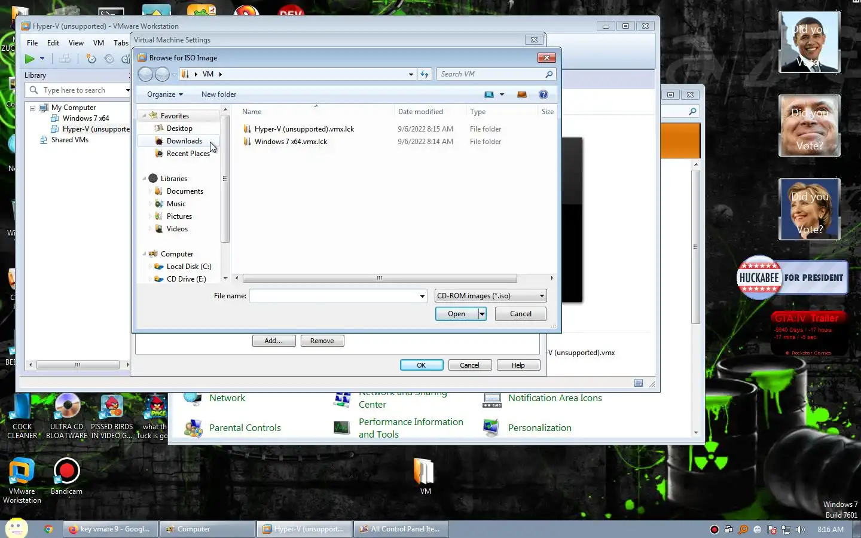The height and width of the screenshot is (538, 861).
Task: Select the Music library
Action: (176, 204)
